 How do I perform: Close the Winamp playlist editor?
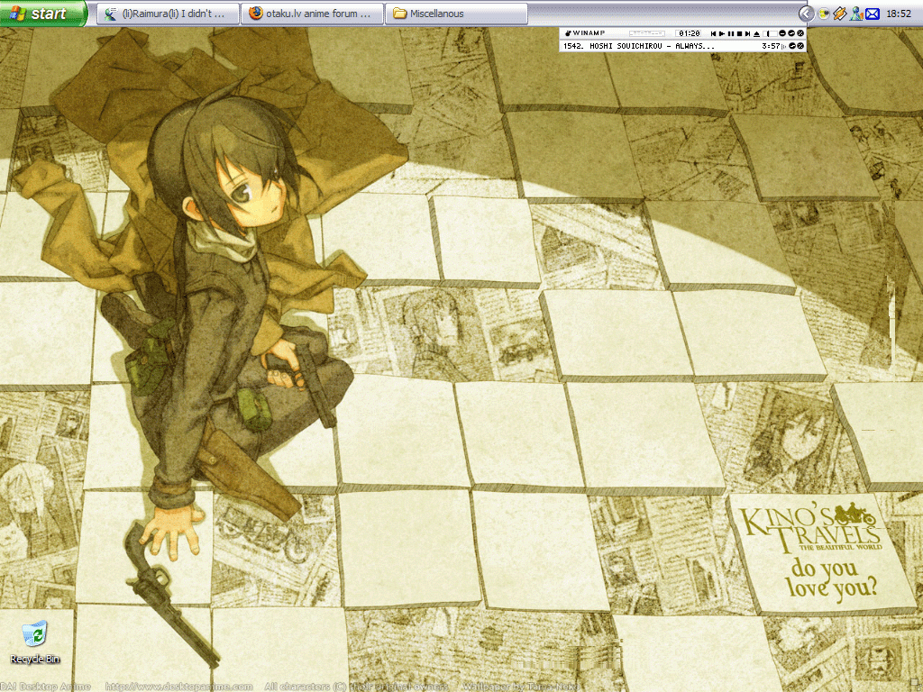(x=800, y=46)
